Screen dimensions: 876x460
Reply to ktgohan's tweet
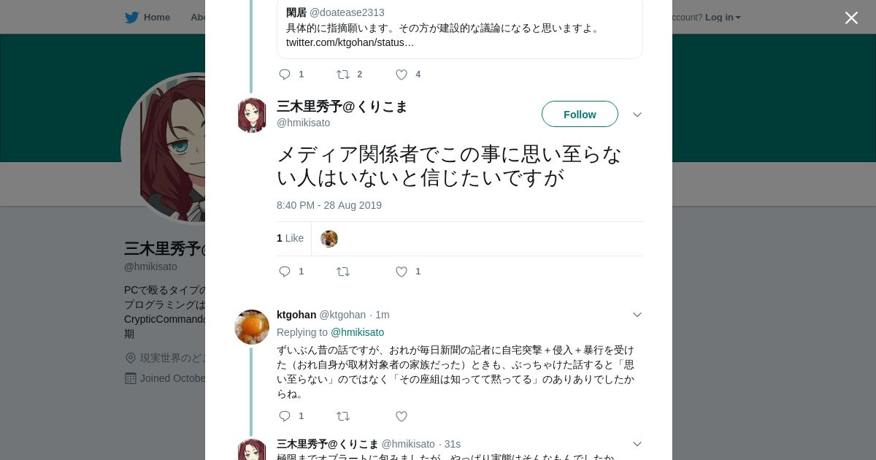[285, 416]
